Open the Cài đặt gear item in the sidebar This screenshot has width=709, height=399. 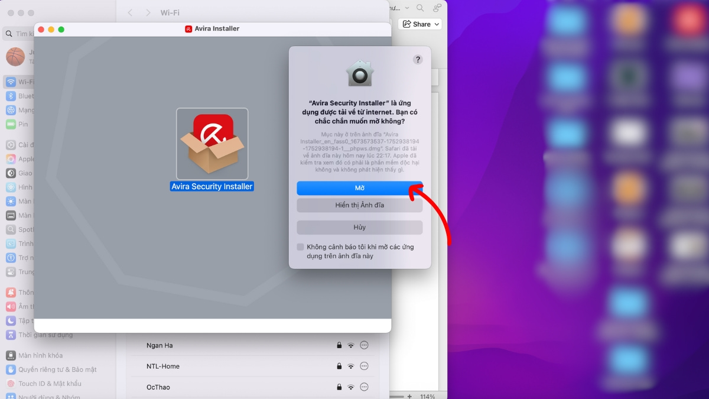(18, 145)
